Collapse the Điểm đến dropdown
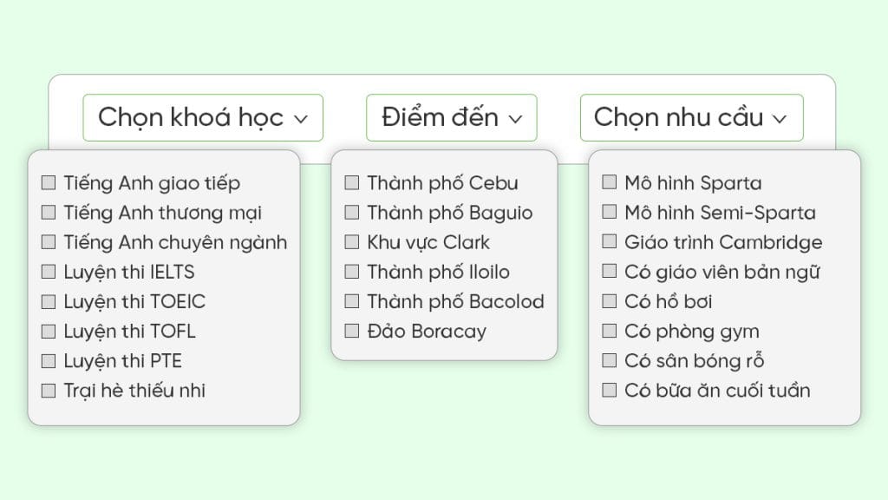 click(451, 117)
